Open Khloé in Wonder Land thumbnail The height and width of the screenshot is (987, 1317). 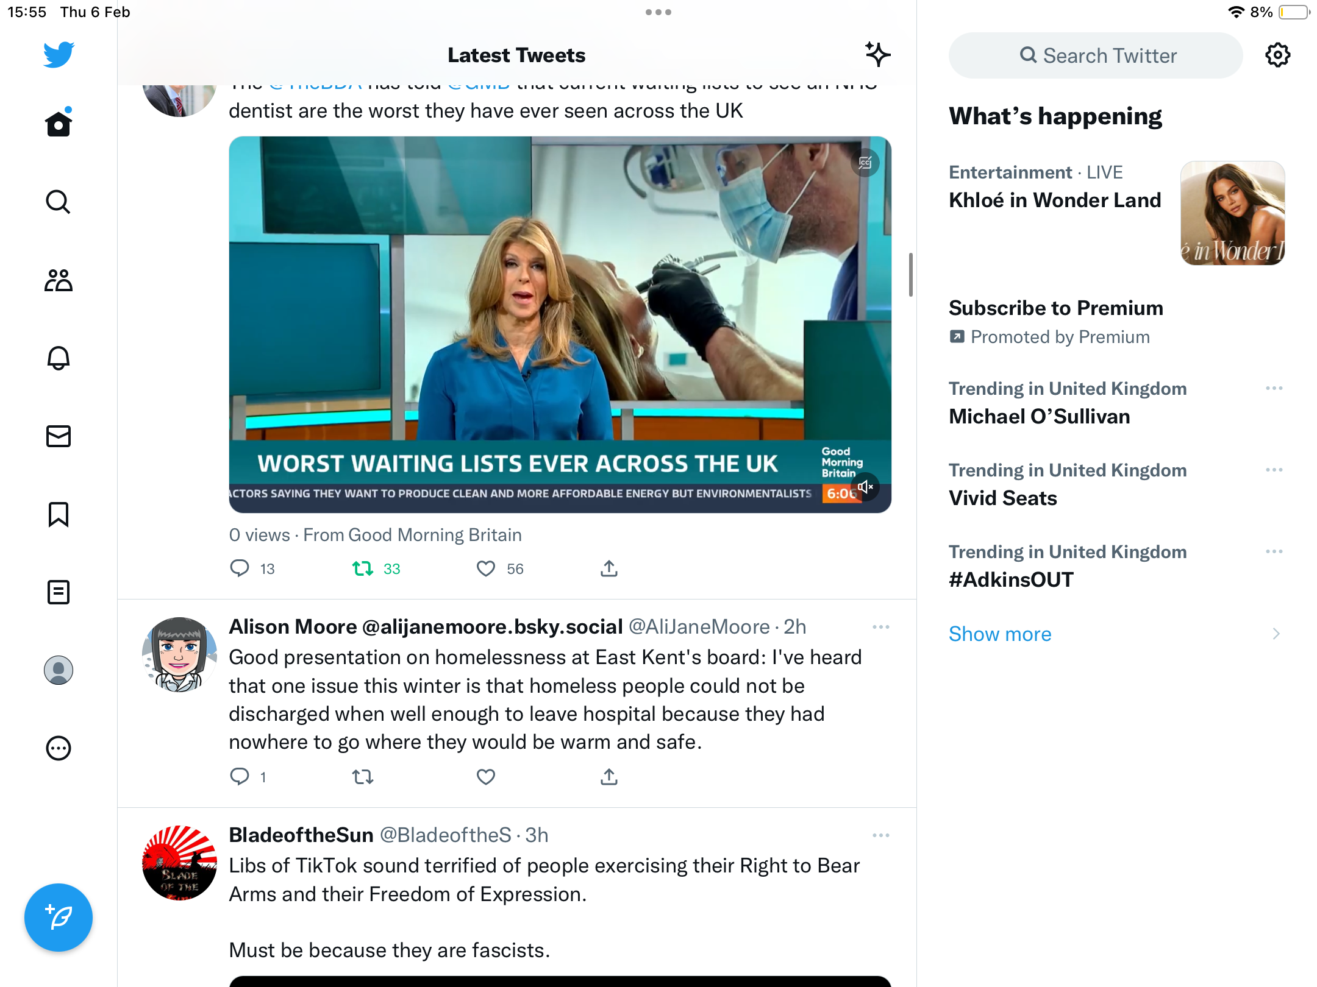tap(1233, 213)
